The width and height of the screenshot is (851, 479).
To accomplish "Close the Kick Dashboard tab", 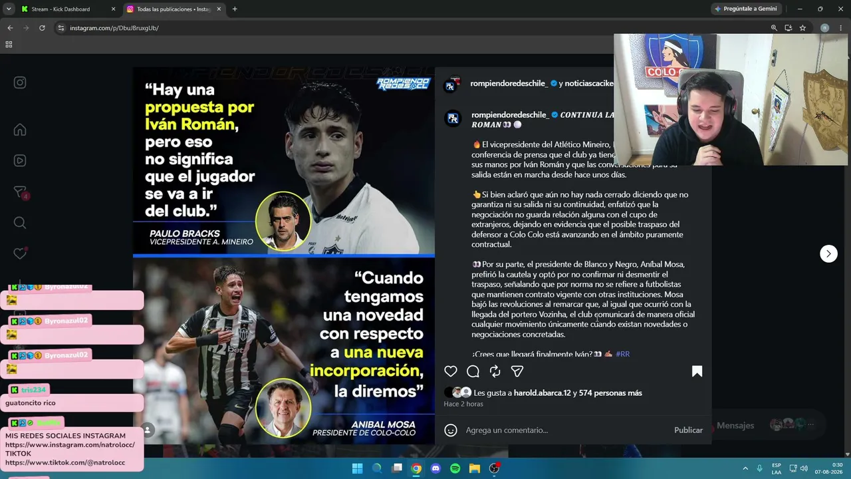I will (113, 9).
